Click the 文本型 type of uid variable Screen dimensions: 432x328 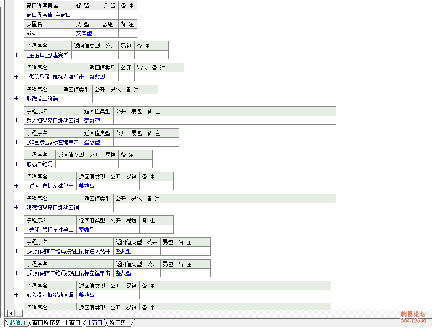(x=84, y=33)
